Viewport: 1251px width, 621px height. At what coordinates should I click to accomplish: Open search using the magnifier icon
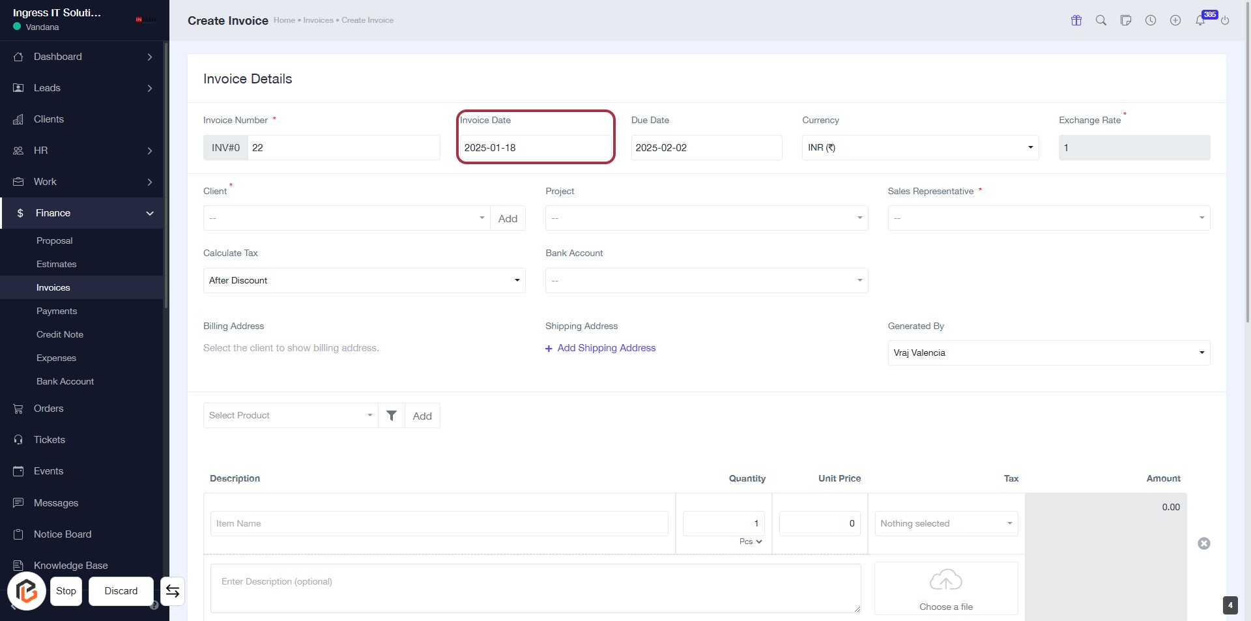point(1101,20)
